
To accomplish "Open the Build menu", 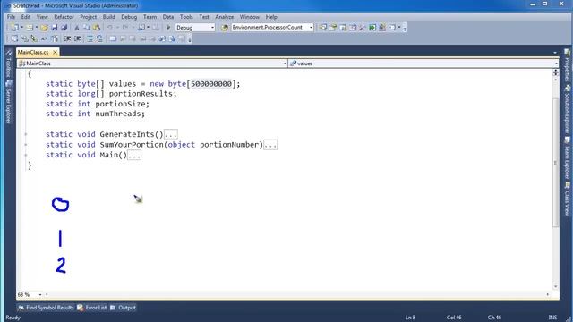I will [x=109, y=17].
